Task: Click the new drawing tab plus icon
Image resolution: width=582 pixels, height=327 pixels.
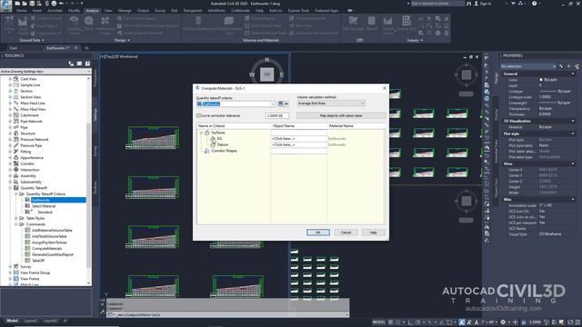Action: click(x=86, y=48)
